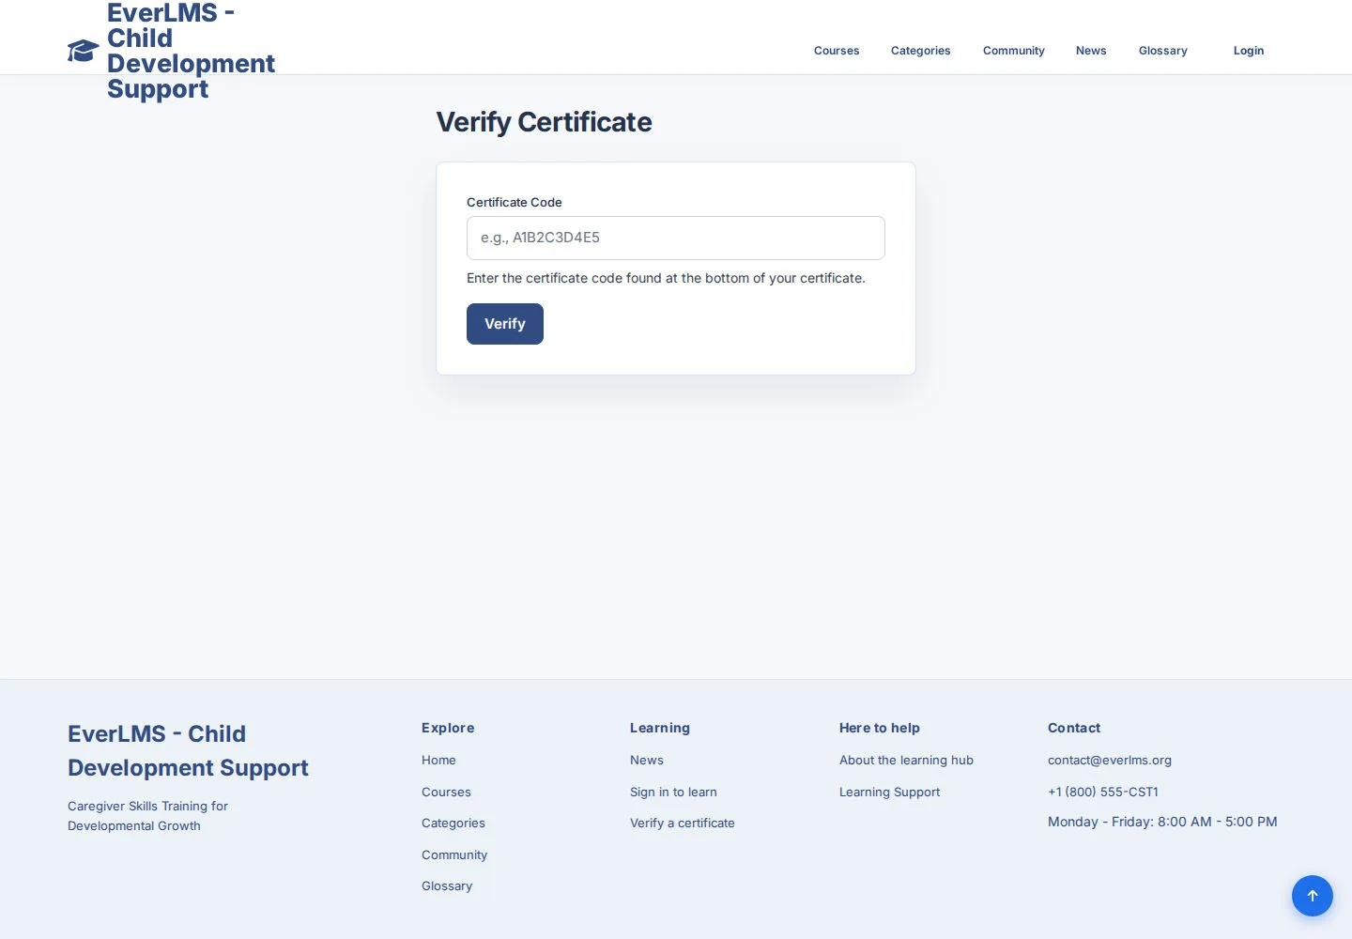Click the graduation cap logo icon
Screen dimensions: 1352x939
click(84, 51)
